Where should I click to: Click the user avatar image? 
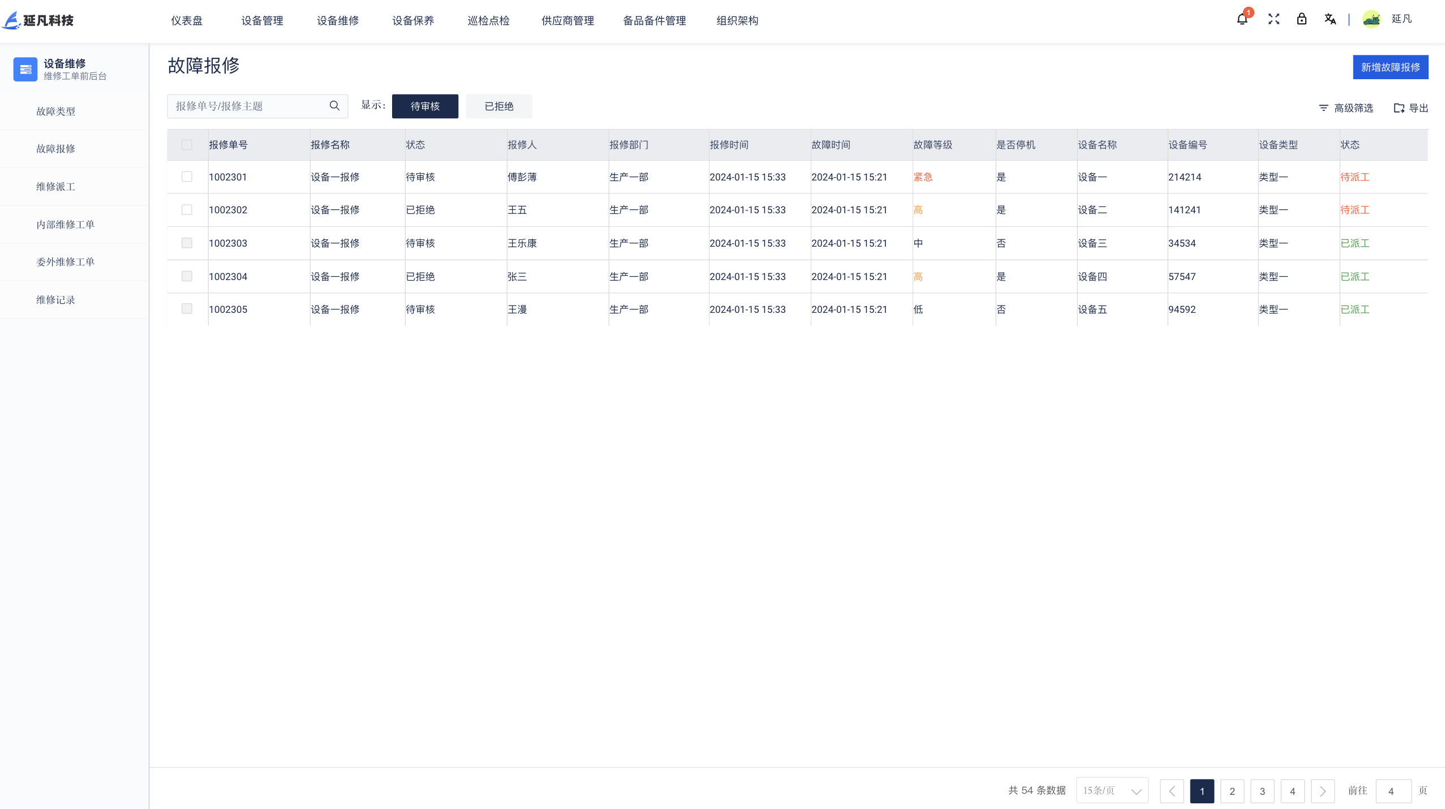[x=1371, y=19]
